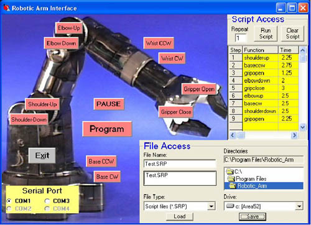Viewport: 311px width, 225px height.
Task: Select the basecw function cell
Action: [260, 103]
